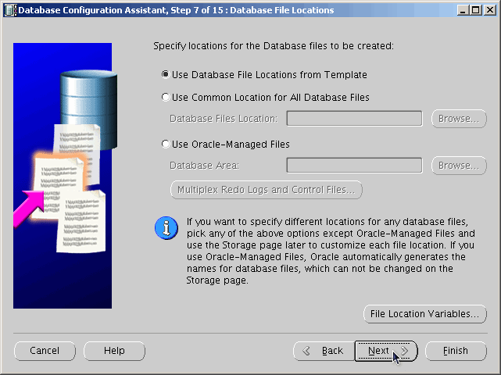Enable the Use Oracle-Managed Files option

click(165, 145)
